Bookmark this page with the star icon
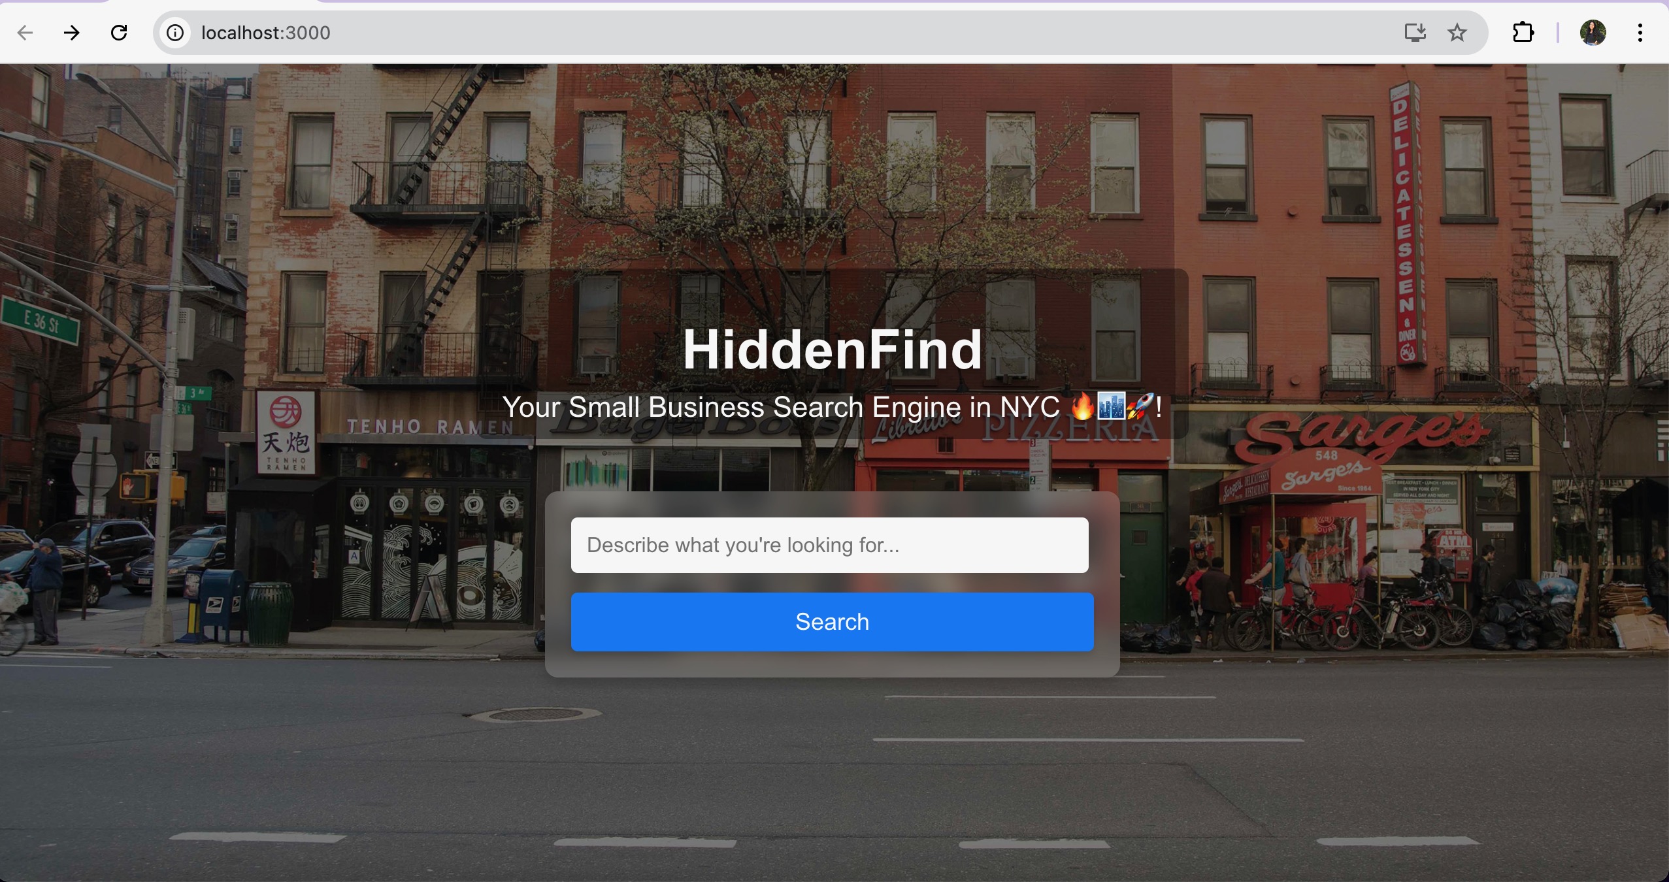 (1457, 33)
